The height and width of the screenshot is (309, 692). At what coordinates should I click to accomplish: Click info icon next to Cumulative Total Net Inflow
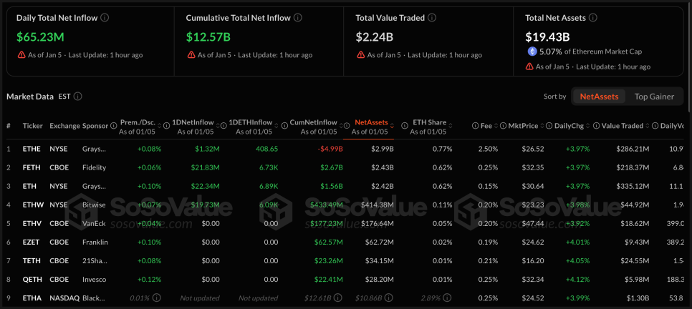(x=297, y=17)
